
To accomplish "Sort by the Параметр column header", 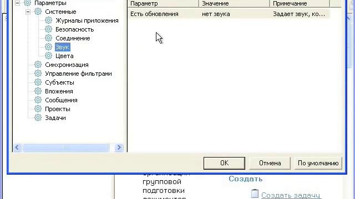I will (163, 3).
